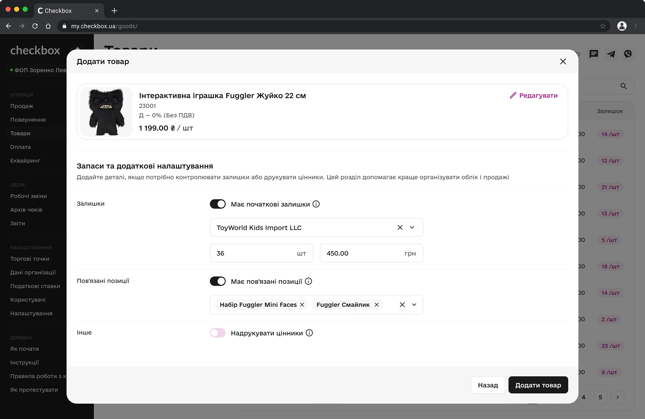Image resolution: width=645 pixels, height=419 pixels.
Task: Click the price field with 450.00
Action: (371, 253)
